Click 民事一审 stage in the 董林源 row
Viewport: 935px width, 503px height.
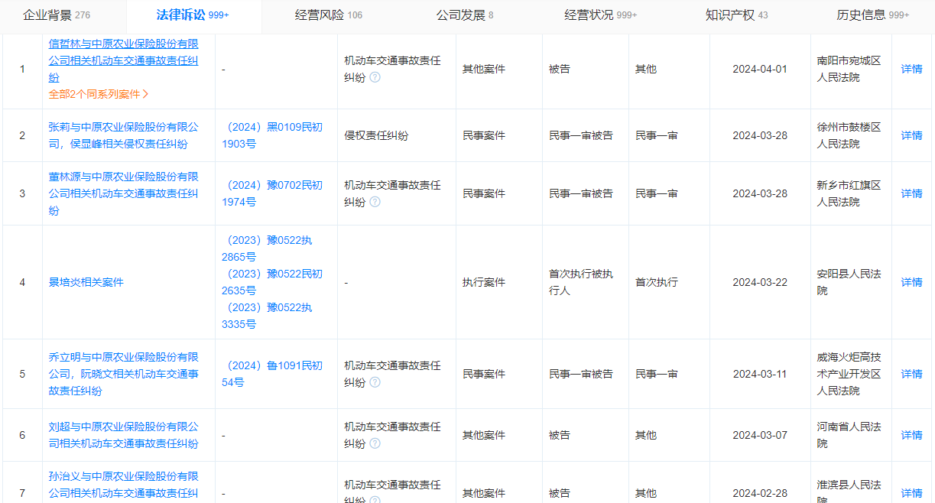[657, 193]
